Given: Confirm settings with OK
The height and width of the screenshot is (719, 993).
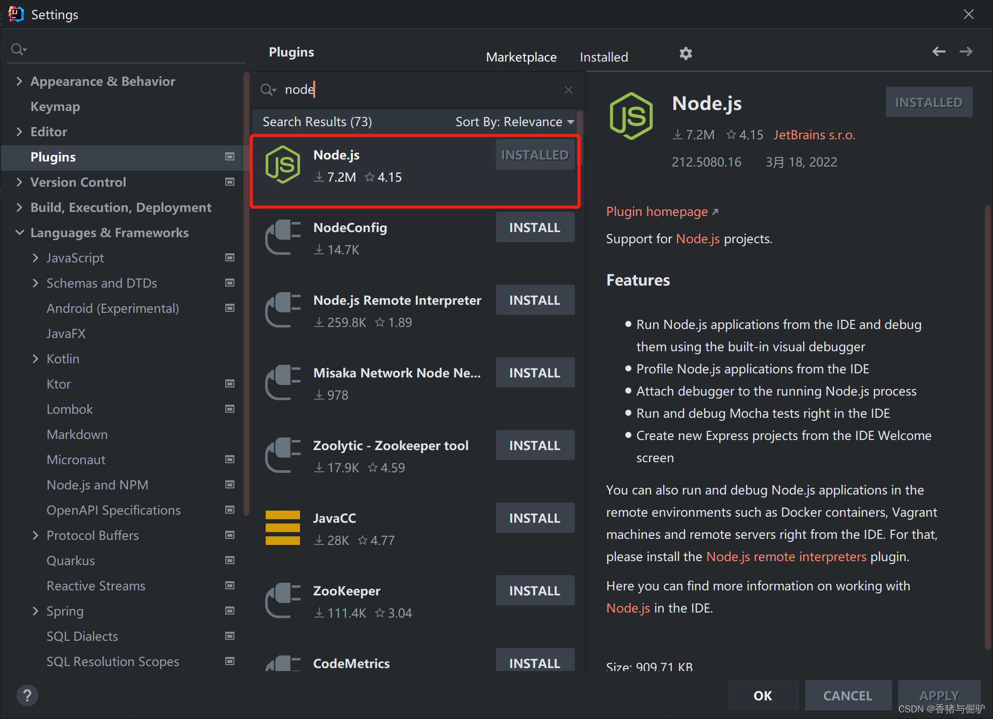Looking at the screenshot, I should coord(763,696).
